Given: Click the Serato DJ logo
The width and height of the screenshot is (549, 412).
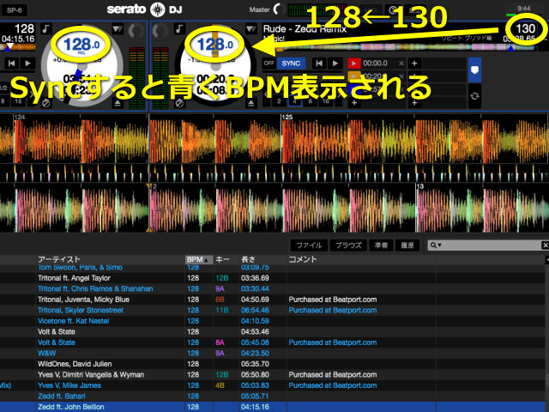Looking at the screenshot, I should coord(145,9).
